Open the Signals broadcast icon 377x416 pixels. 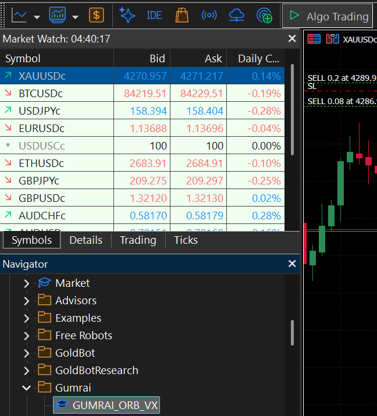pos(209,15)
